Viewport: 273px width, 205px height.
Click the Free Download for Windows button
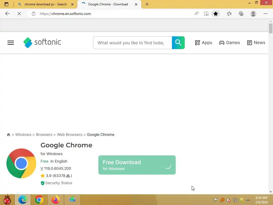(x=137, y=165)
